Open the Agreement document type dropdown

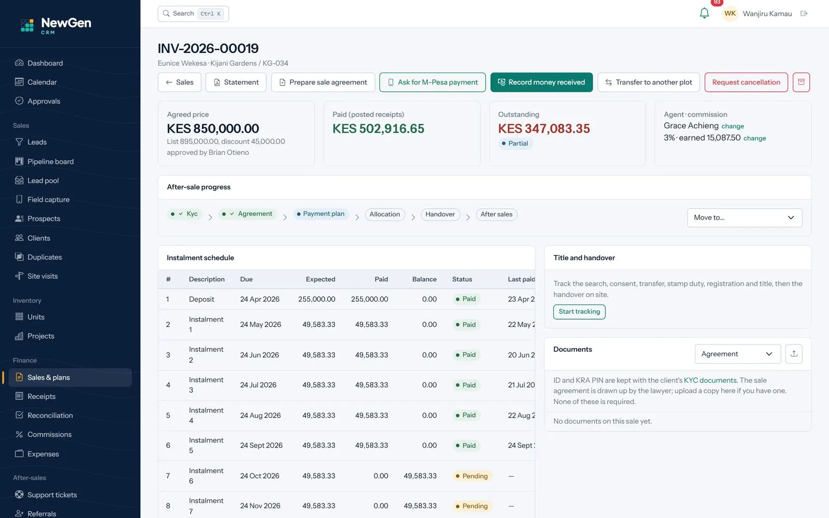pyautogui.click(x=737, y=354)
